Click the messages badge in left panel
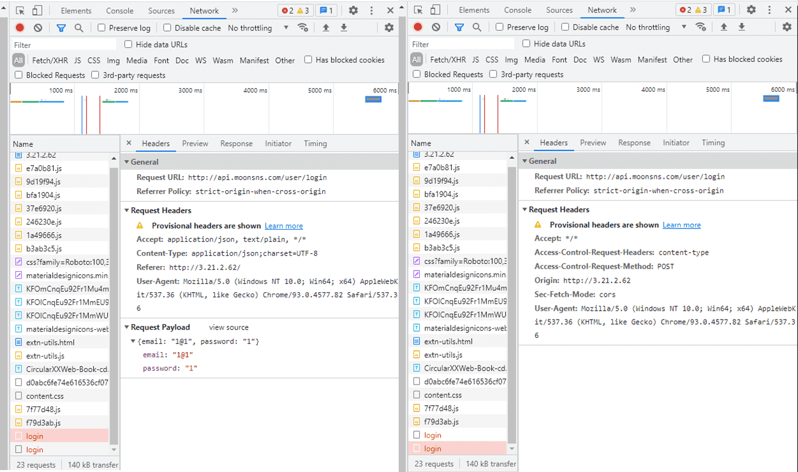Screen dimensions: 798x472 tap(326, 11)
